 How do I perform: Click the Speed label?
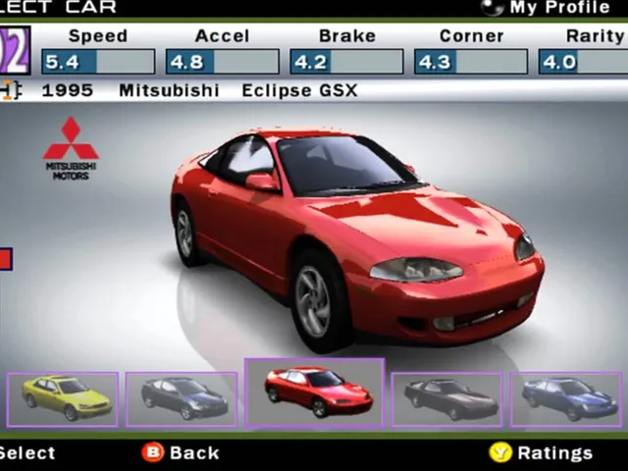click(98, 36)
